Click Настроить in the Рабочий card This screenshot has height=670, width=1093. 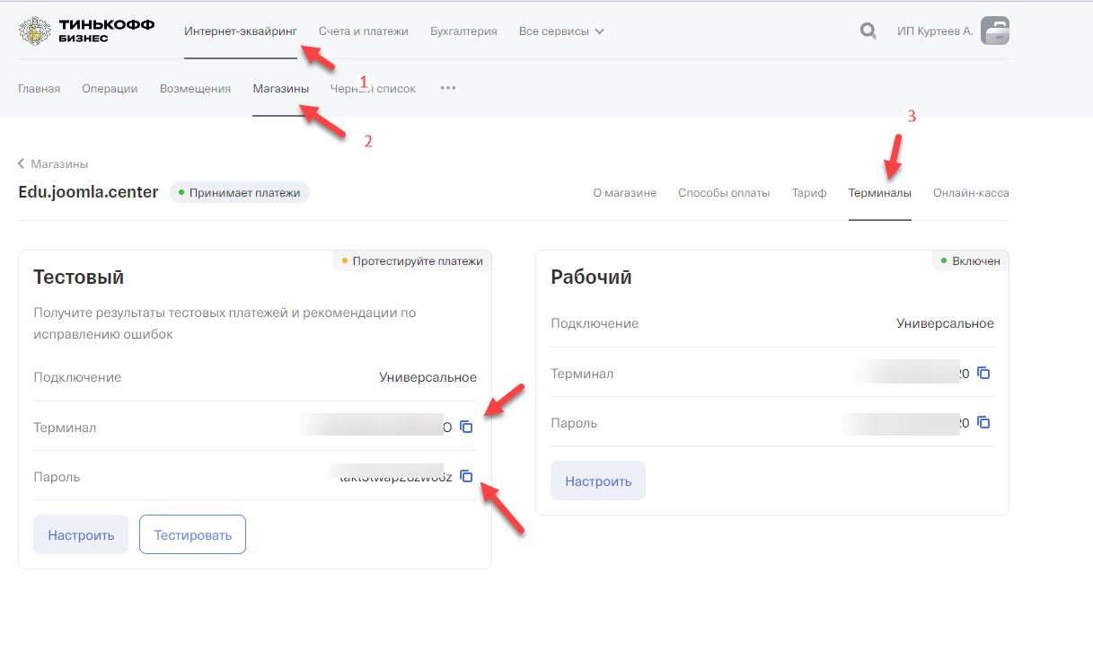tap(598, 480)
